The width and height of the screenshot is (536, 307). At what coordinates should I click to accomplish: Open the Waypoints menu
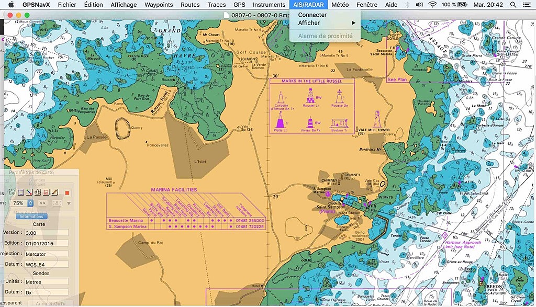pyautogui.click(x=159, y=5)
